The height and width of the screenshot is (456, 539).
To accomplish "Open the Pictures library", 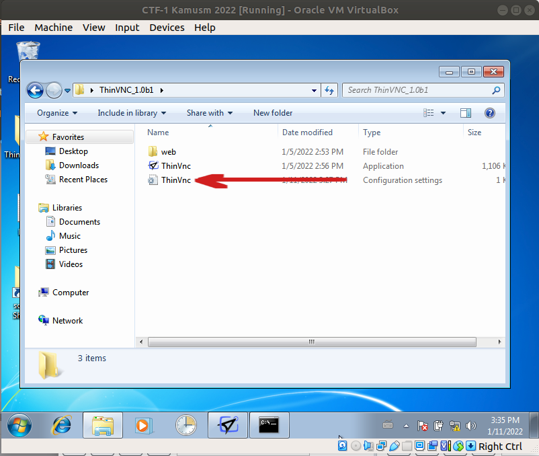I will 73,250.
